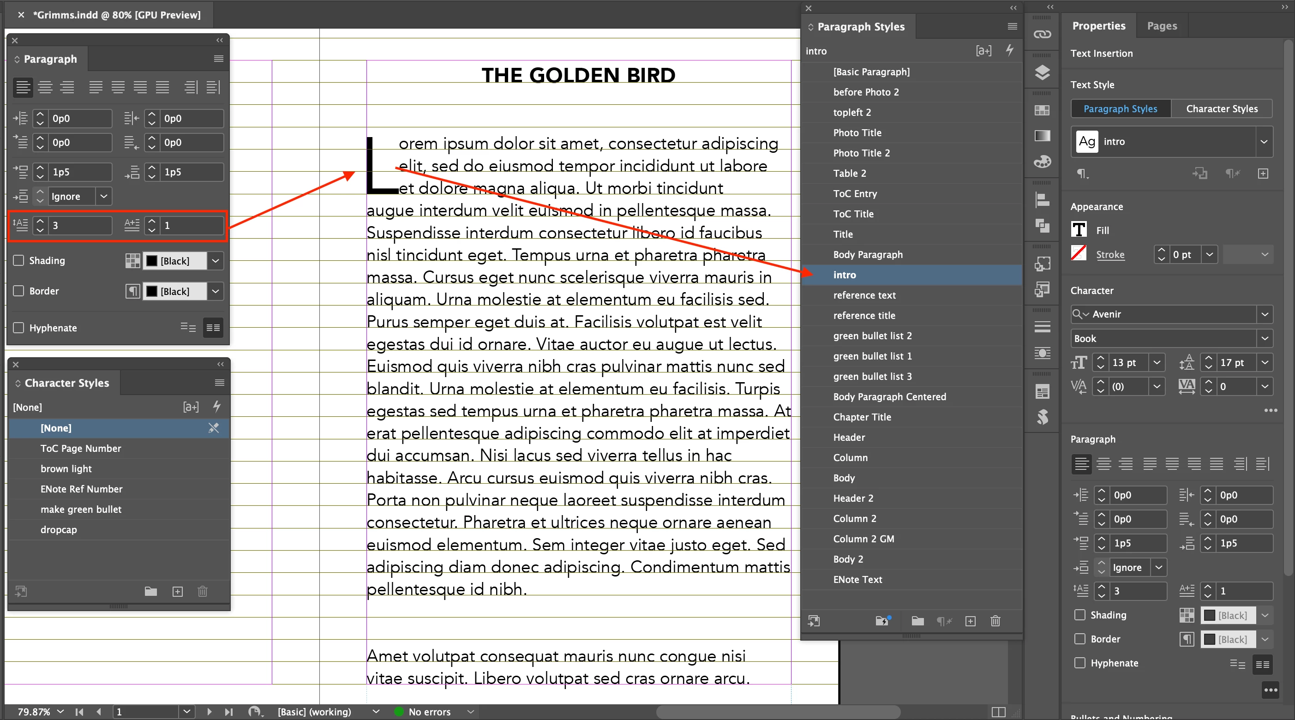Click the trash icon in Paragraph Styles panel
1295x720 pixels.
pyautogui.click(x=995, y=621)
